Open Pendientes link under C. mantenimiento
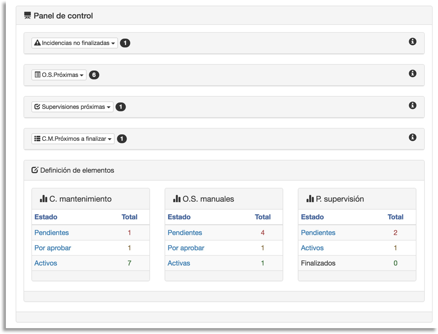 click(51, 233)
